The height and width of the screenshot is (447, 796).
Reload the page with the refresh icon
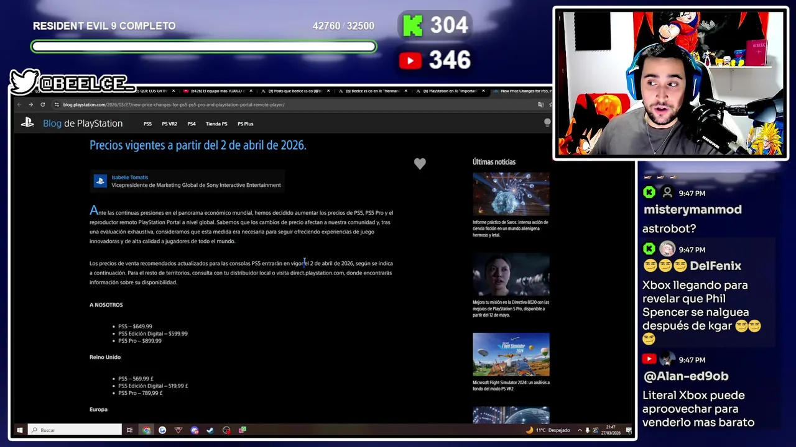click(42, 104)
